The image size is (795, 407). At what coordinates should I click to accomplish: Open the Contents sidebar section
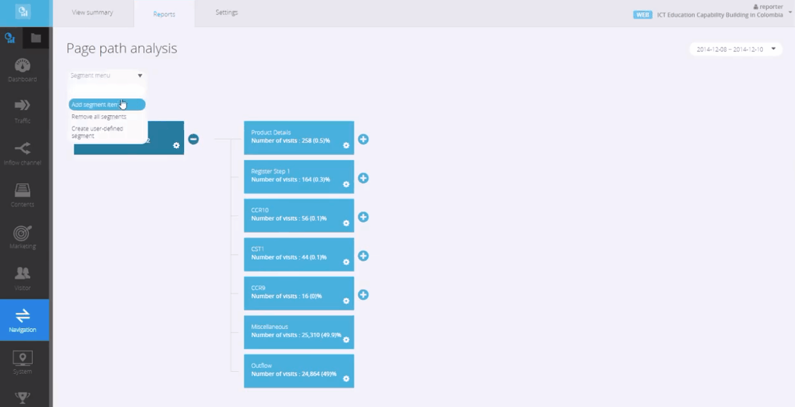pos(22,195)
